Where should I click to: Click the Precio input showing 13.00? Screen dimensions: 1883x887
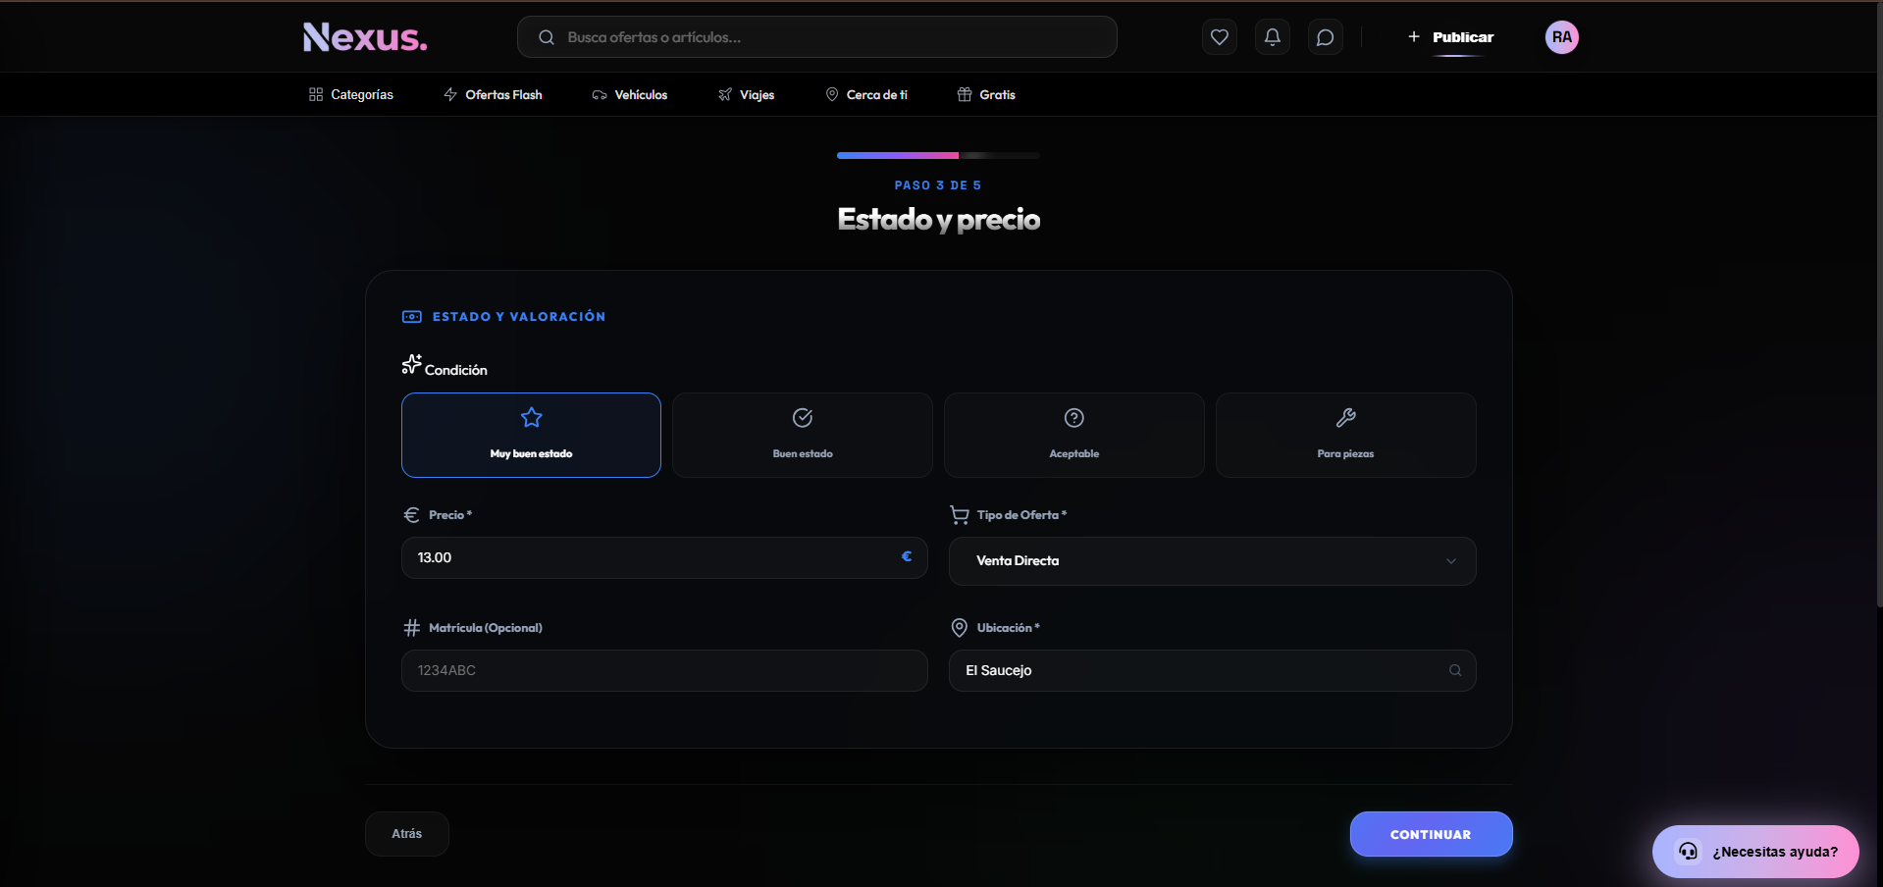(664, 557)
